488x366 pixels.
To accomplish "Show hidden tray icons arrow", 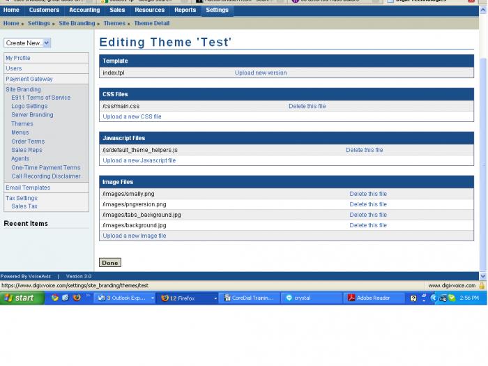I will pyautogui.click(x=433, y=298).
